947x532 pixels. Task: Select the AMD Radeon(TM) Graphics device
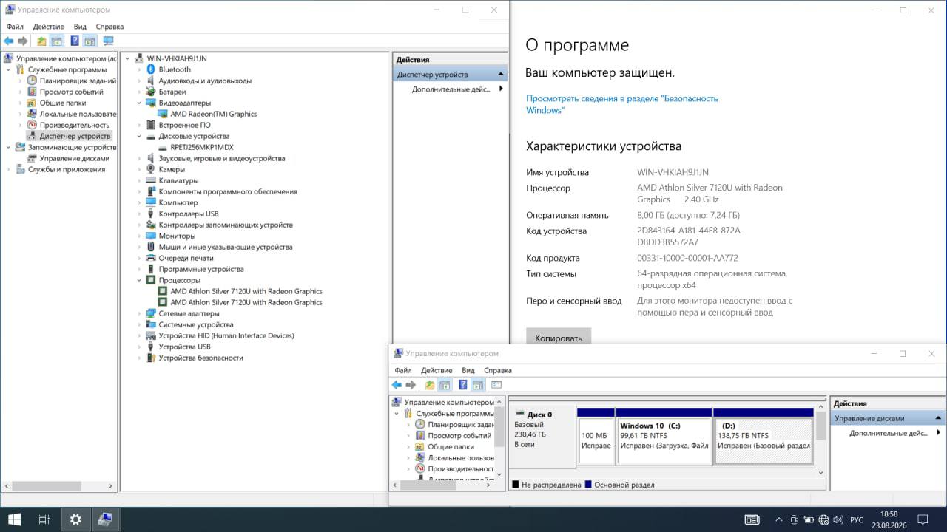click(213, 114)
